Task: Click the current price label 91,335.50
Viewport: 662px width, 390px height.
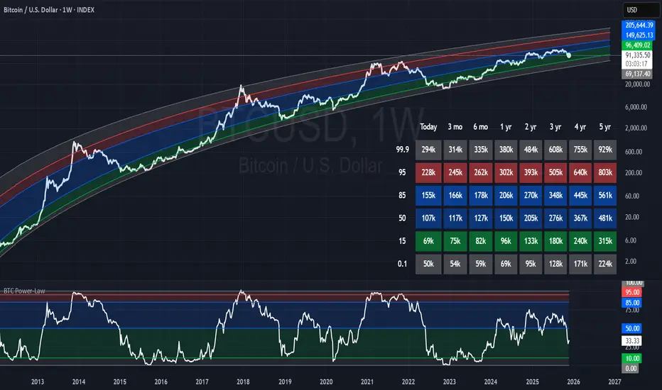Action: pyautogui.click(x=637, y=55)
